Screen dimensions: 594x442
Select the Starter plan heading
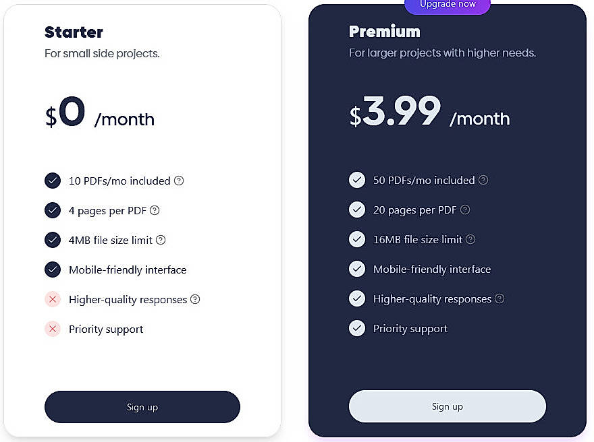[74, 32]
